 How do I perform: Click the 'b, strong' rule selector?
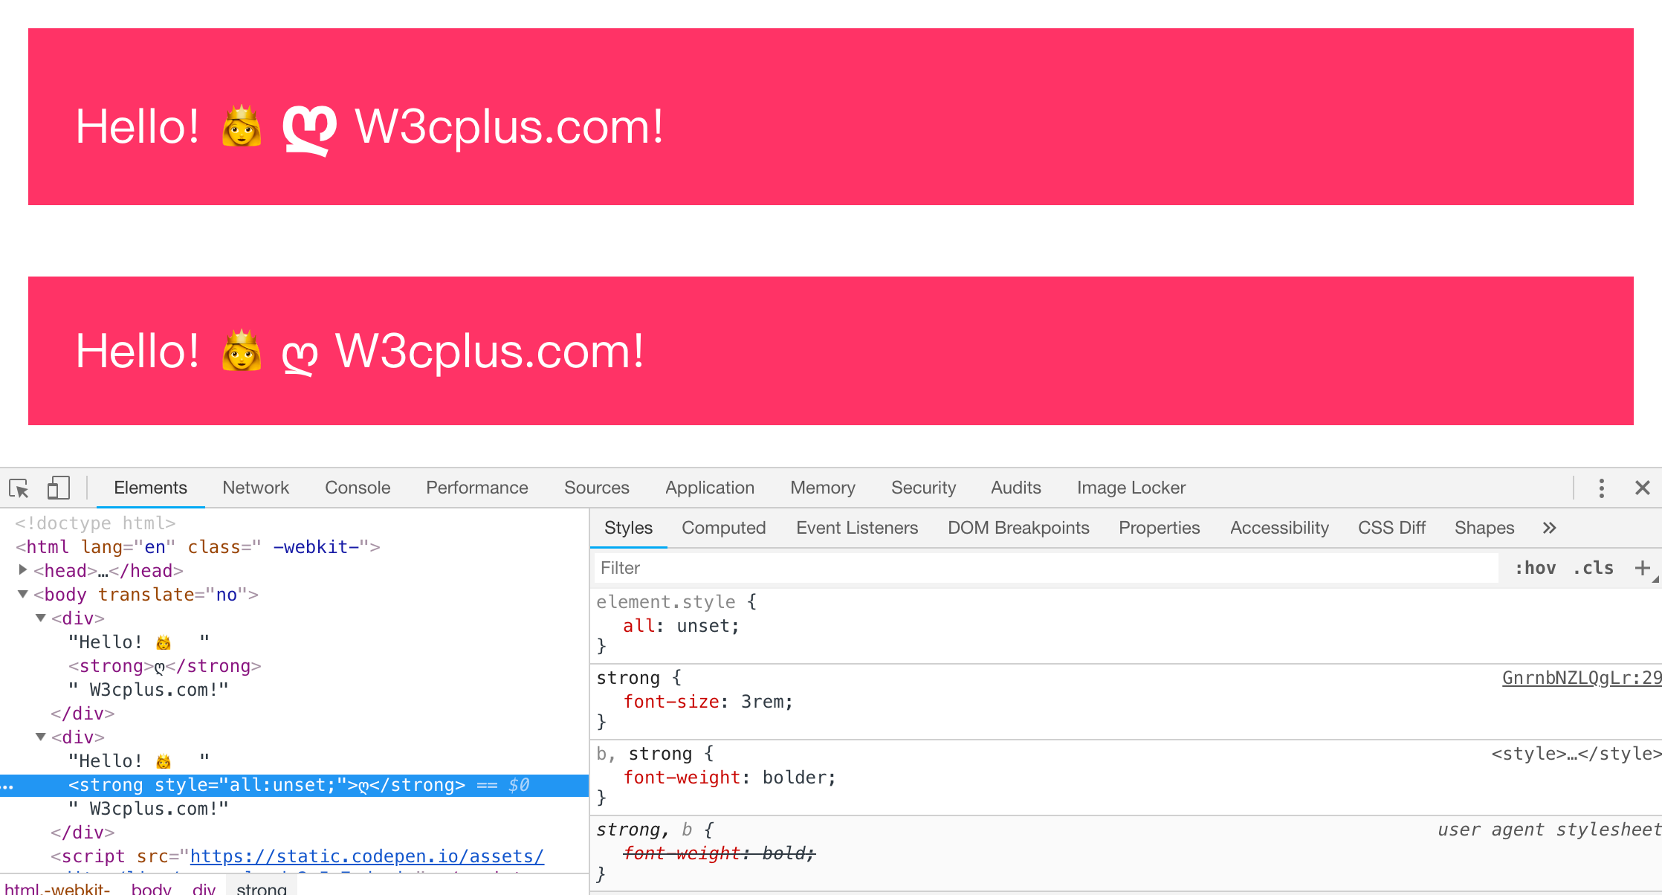[644, 754]
